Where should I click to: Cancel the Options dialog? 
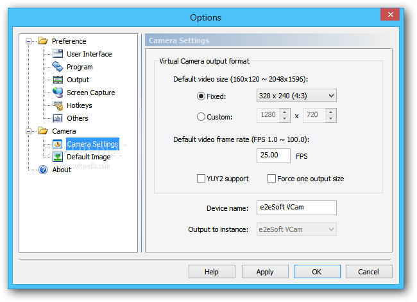coord(369,272)
